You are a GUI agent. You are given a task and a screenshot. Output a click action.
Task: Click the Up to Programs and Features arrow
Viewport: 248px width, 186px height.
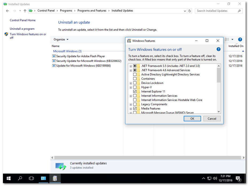[25, 11]
